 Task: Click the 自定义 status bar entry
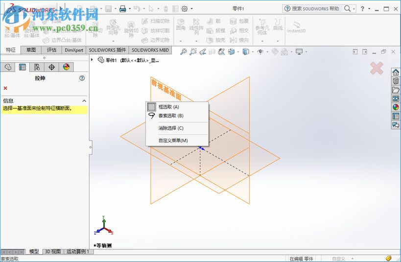[338, 259]
